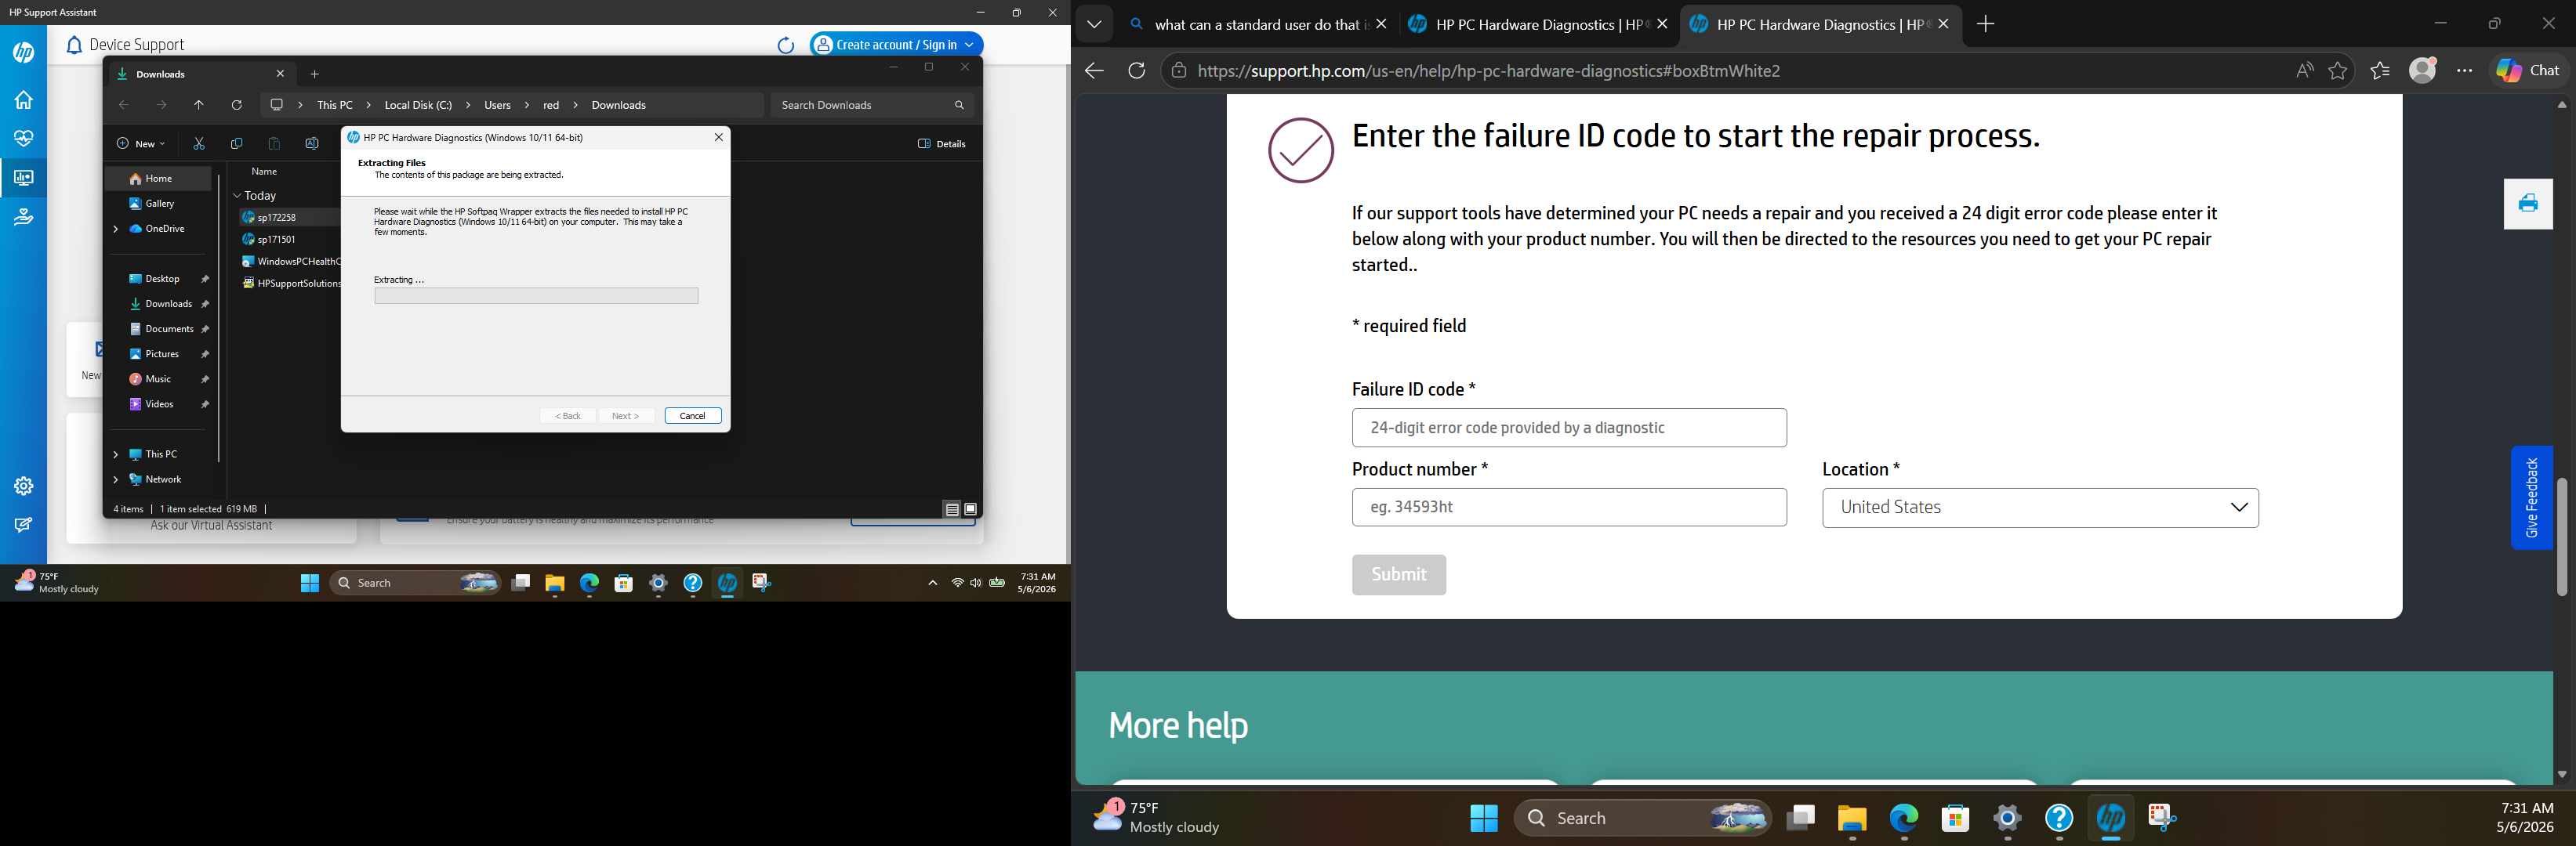Open Home in HP Support Assistant sidebar
The height and width of the screenshot is (846, 2576).
pyautogui.click(x=23, y=100)
